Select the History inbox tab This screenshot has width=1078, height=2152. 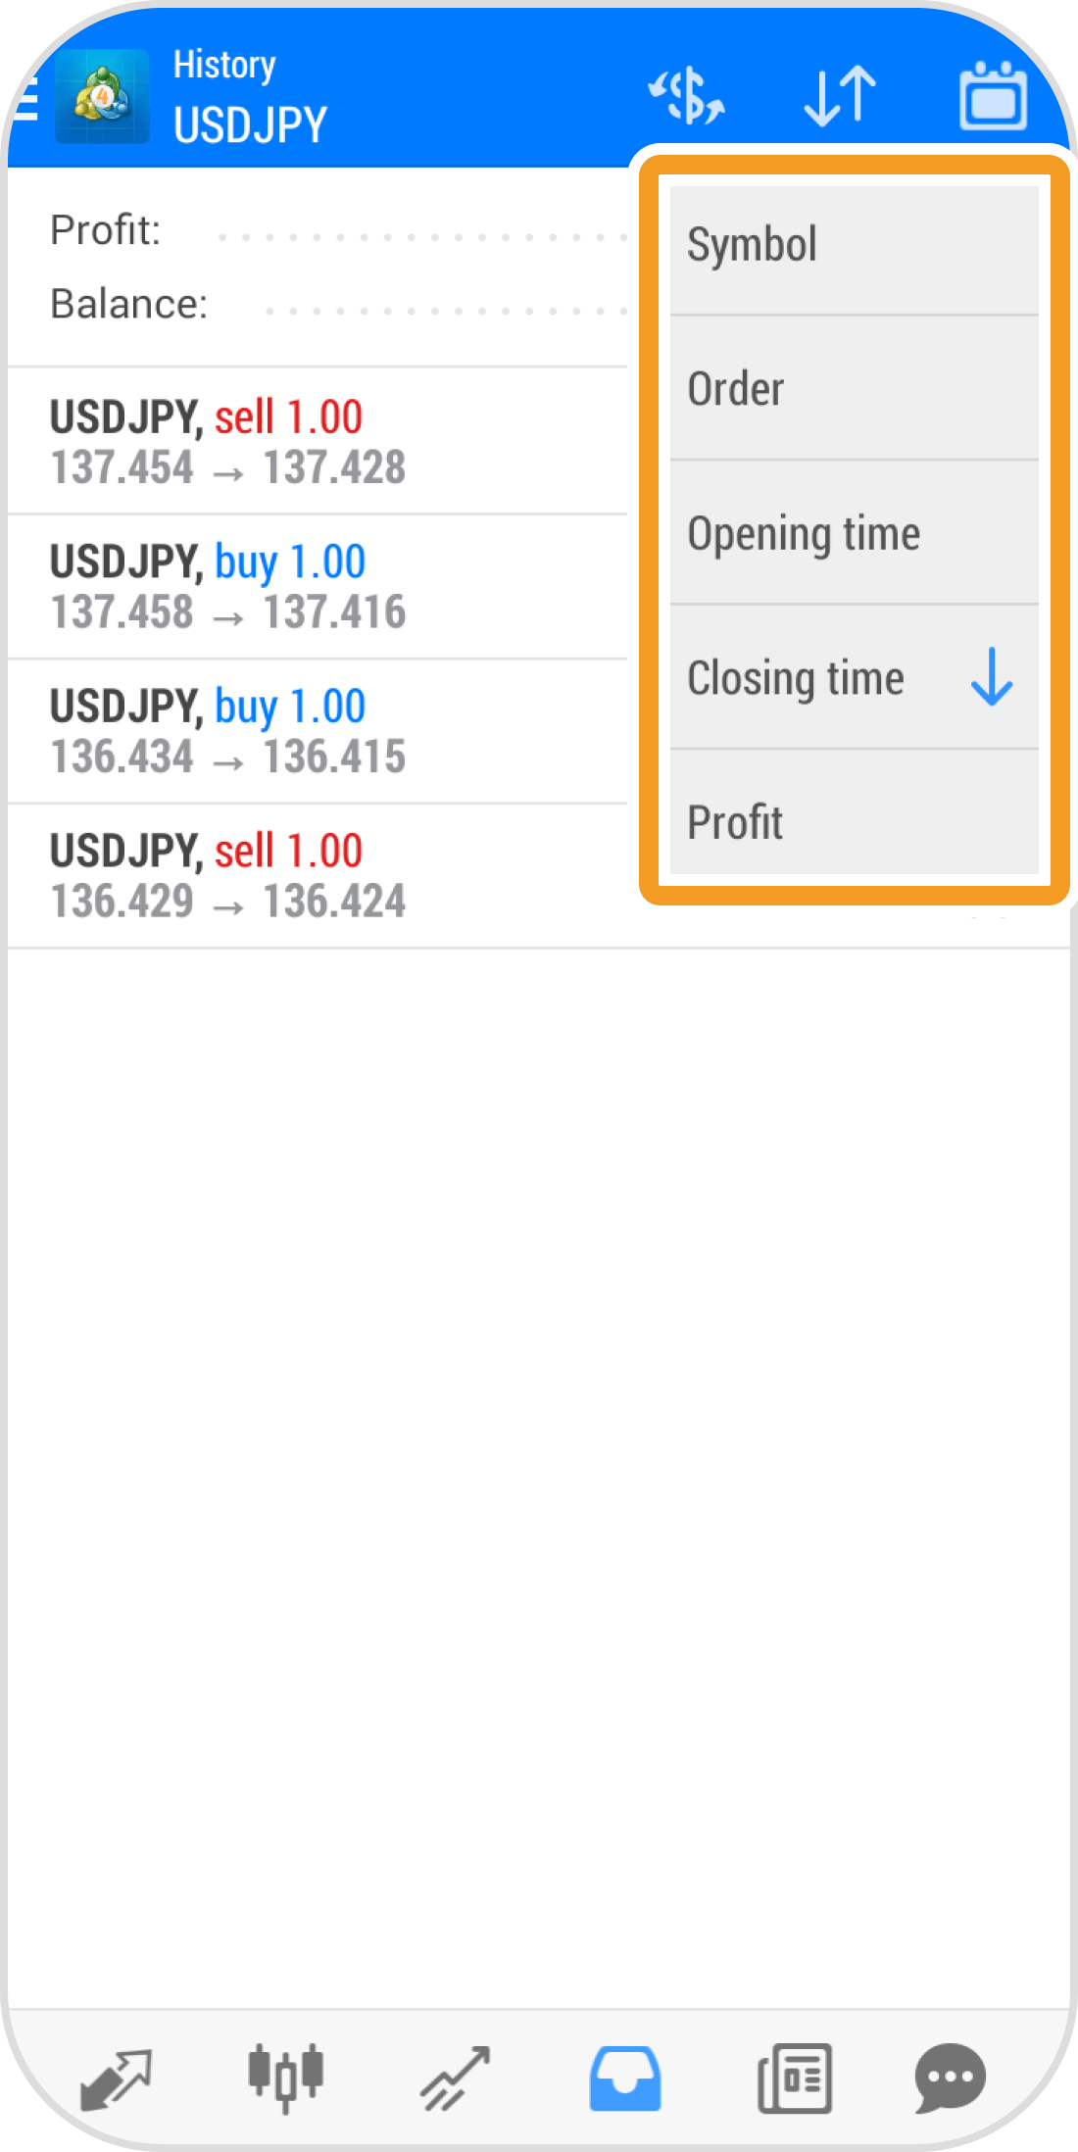(625, 2078)
